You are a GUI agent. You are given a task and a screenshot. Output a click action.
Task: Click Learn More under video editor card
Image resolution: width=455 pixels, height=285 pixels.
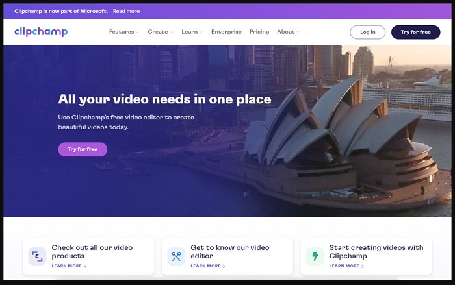(x=208, y=266)
